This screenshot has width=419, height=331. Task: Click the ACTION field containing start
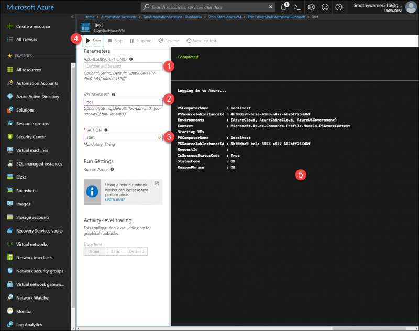tap(123, 137)
